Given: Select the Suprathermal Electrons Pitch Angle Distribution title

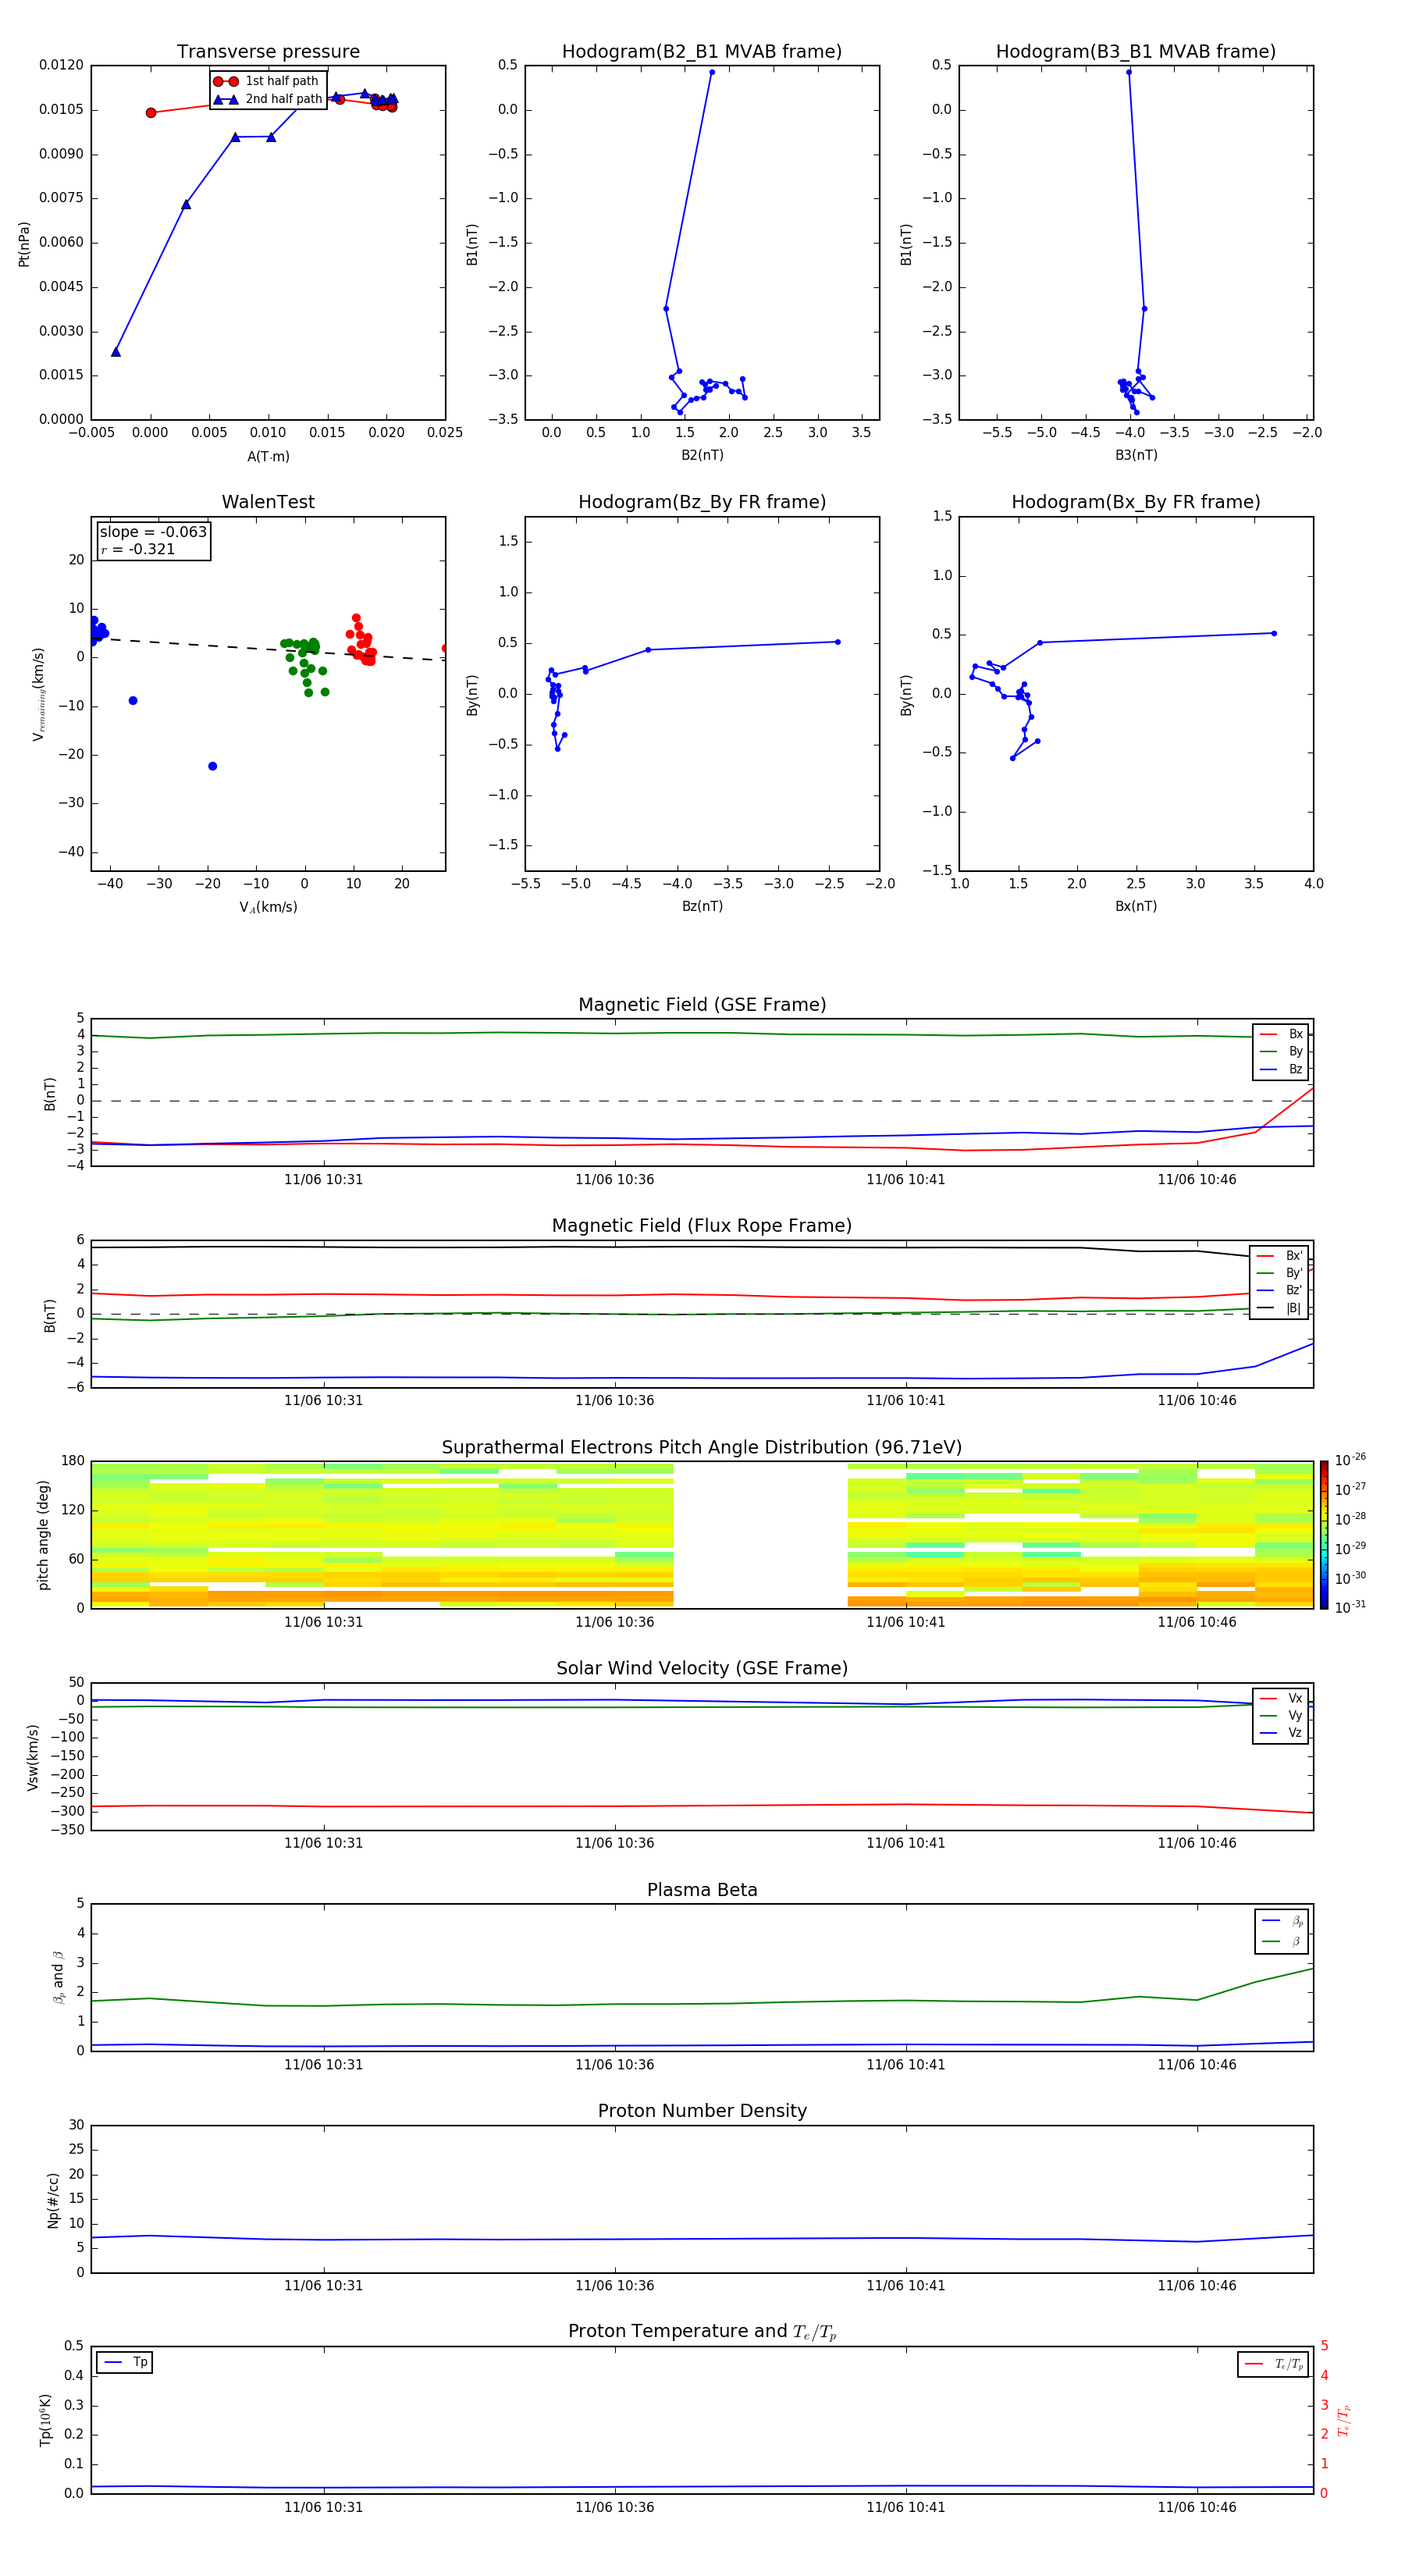Looking at the screenshot, I should tap(702, 1448).
